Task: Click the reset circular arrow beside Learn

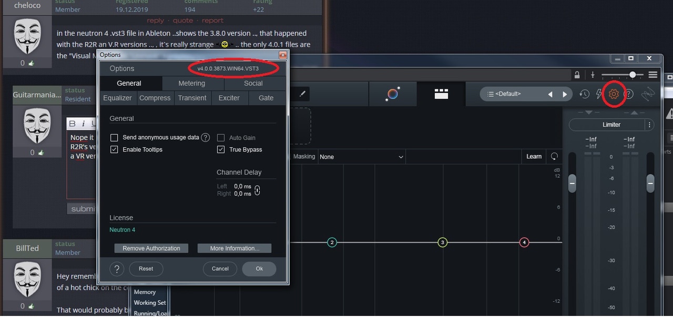Action: coord(554,156)
